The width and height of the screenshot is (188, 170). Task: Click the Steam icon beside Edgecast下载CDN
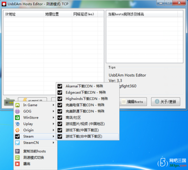(60, 92)
